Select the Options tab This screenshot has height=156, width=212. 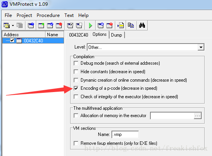click(x=99, y=34)
